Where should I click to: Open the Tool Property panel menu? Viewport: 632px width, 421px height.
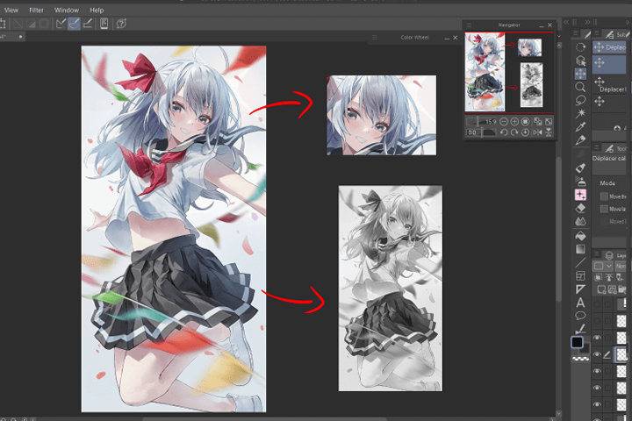pyautogui.click(x=597, y=147)
